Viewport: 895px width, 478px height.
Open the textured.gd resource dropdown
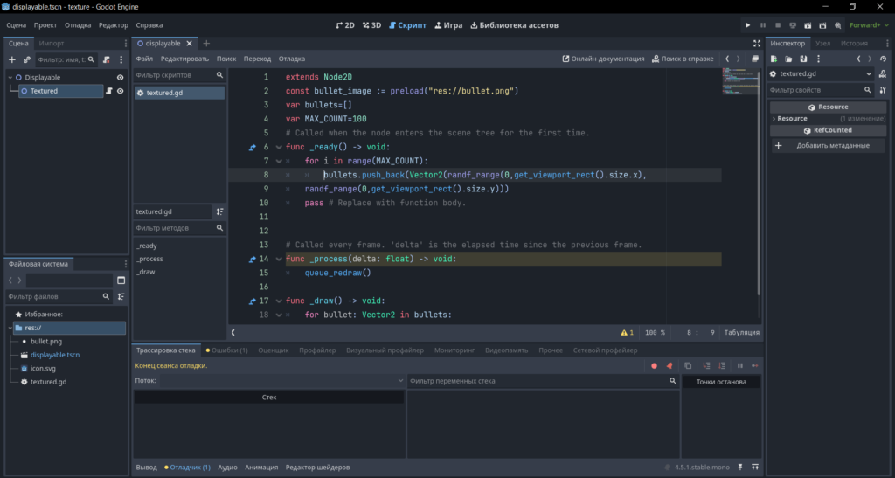click(x=869, y=73)
